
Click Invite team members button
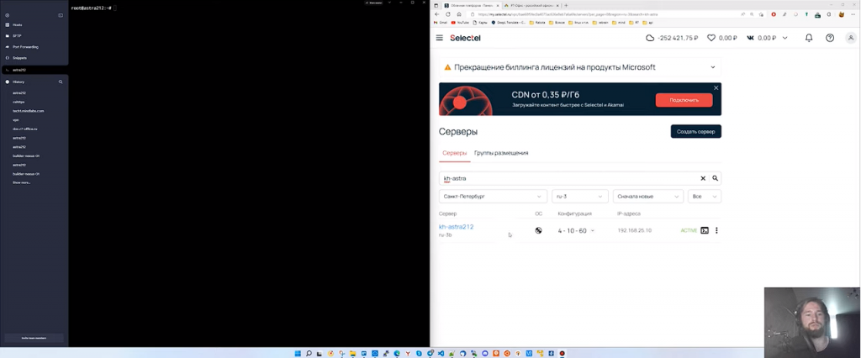[34, 338]
